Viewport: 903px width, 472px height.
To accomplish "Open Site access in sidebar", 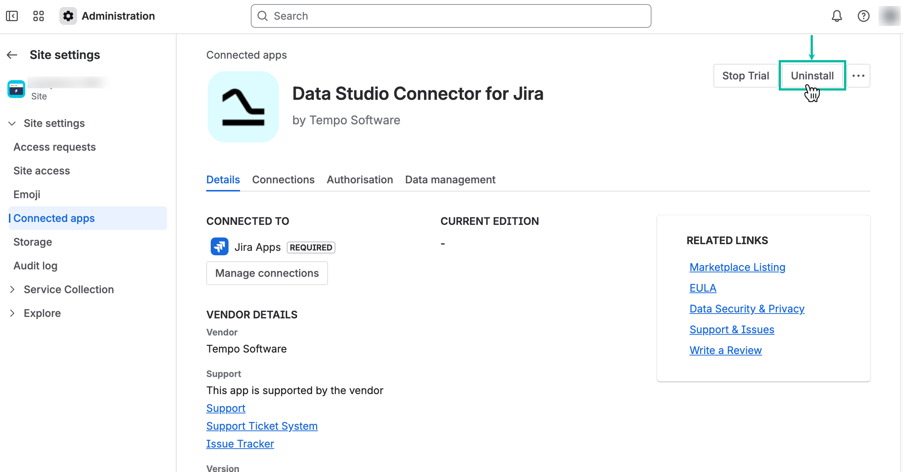I will (42, 171).
